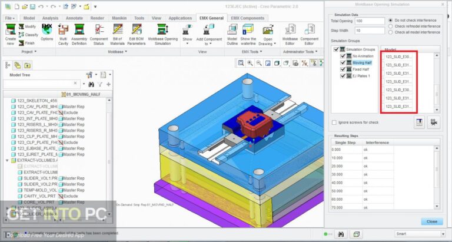Open Assembly Definition
Screen dimensions: 452x242
pos(79,29)
